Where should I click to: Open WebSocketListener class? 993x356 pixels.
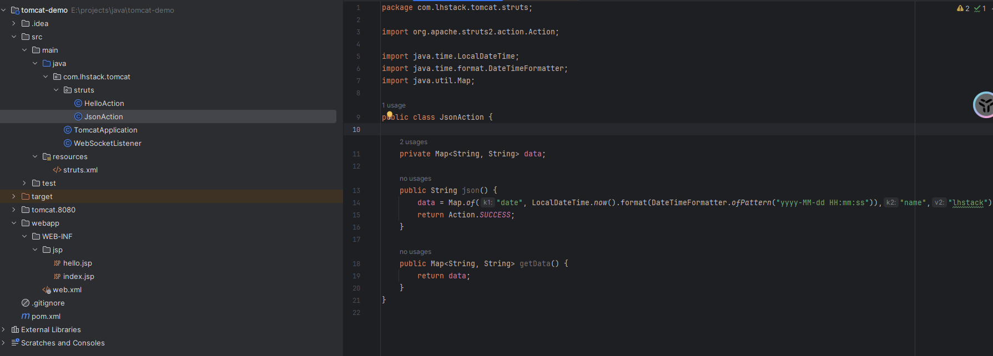pyautogui.click(x=107, y=143)
